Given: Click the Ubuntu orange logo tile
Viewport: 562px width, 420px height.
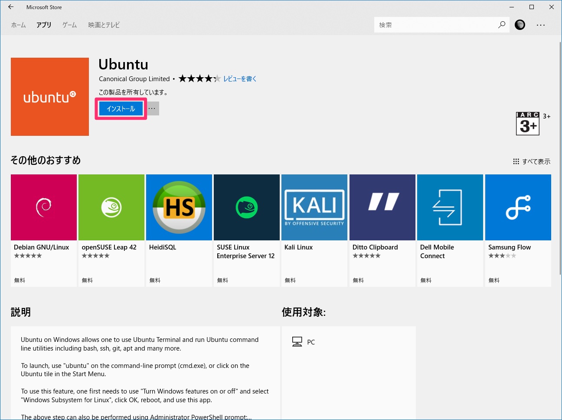Looking at the screenshot, I should 50,97.
